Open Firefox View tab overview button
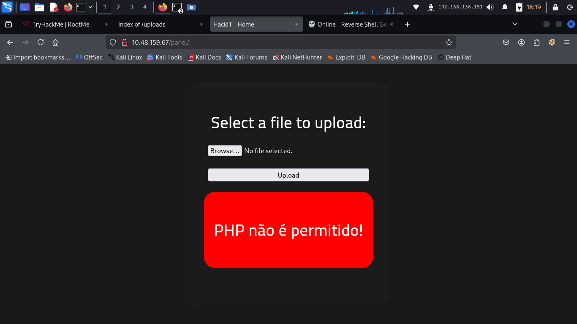 pyautogui.click(x=8, y=24)
